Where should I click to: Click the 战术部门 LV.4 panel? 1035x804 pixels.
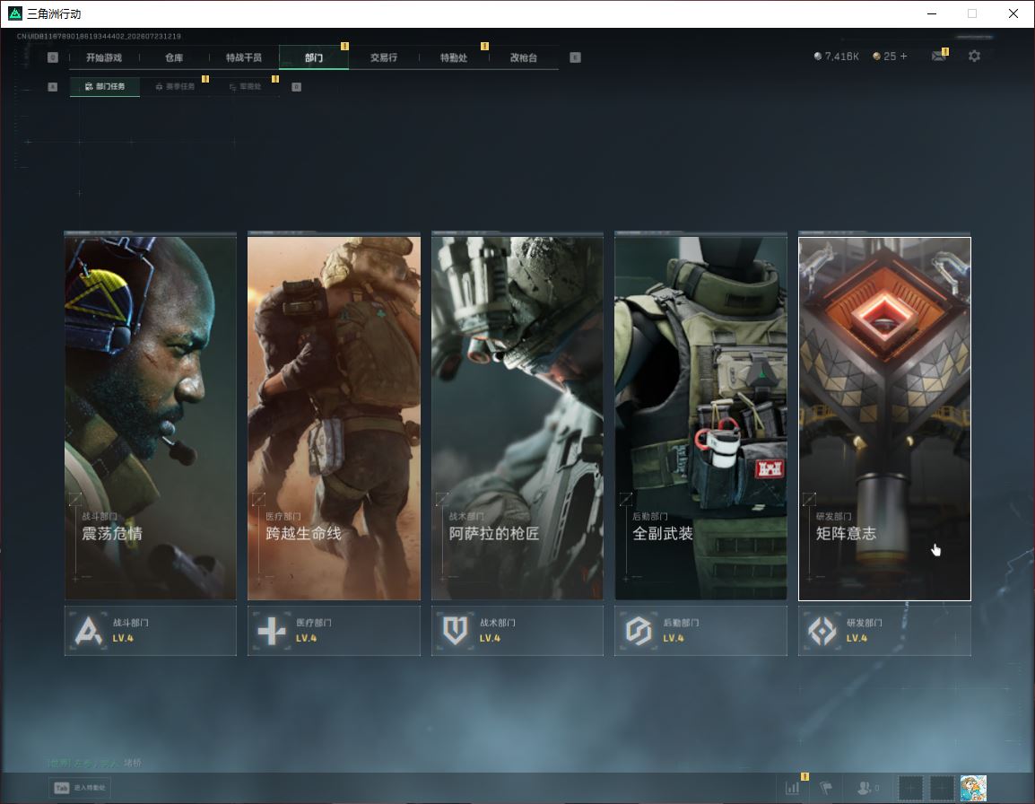pos(517,631)
